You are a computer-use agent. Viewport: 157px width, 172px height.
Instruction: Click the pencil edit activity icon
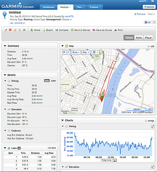(x=6, y=30)
